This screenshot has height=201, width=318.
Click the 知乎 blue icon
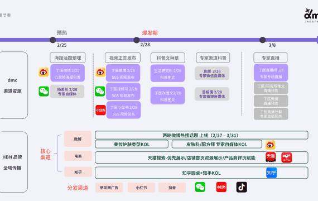(271, 173)
